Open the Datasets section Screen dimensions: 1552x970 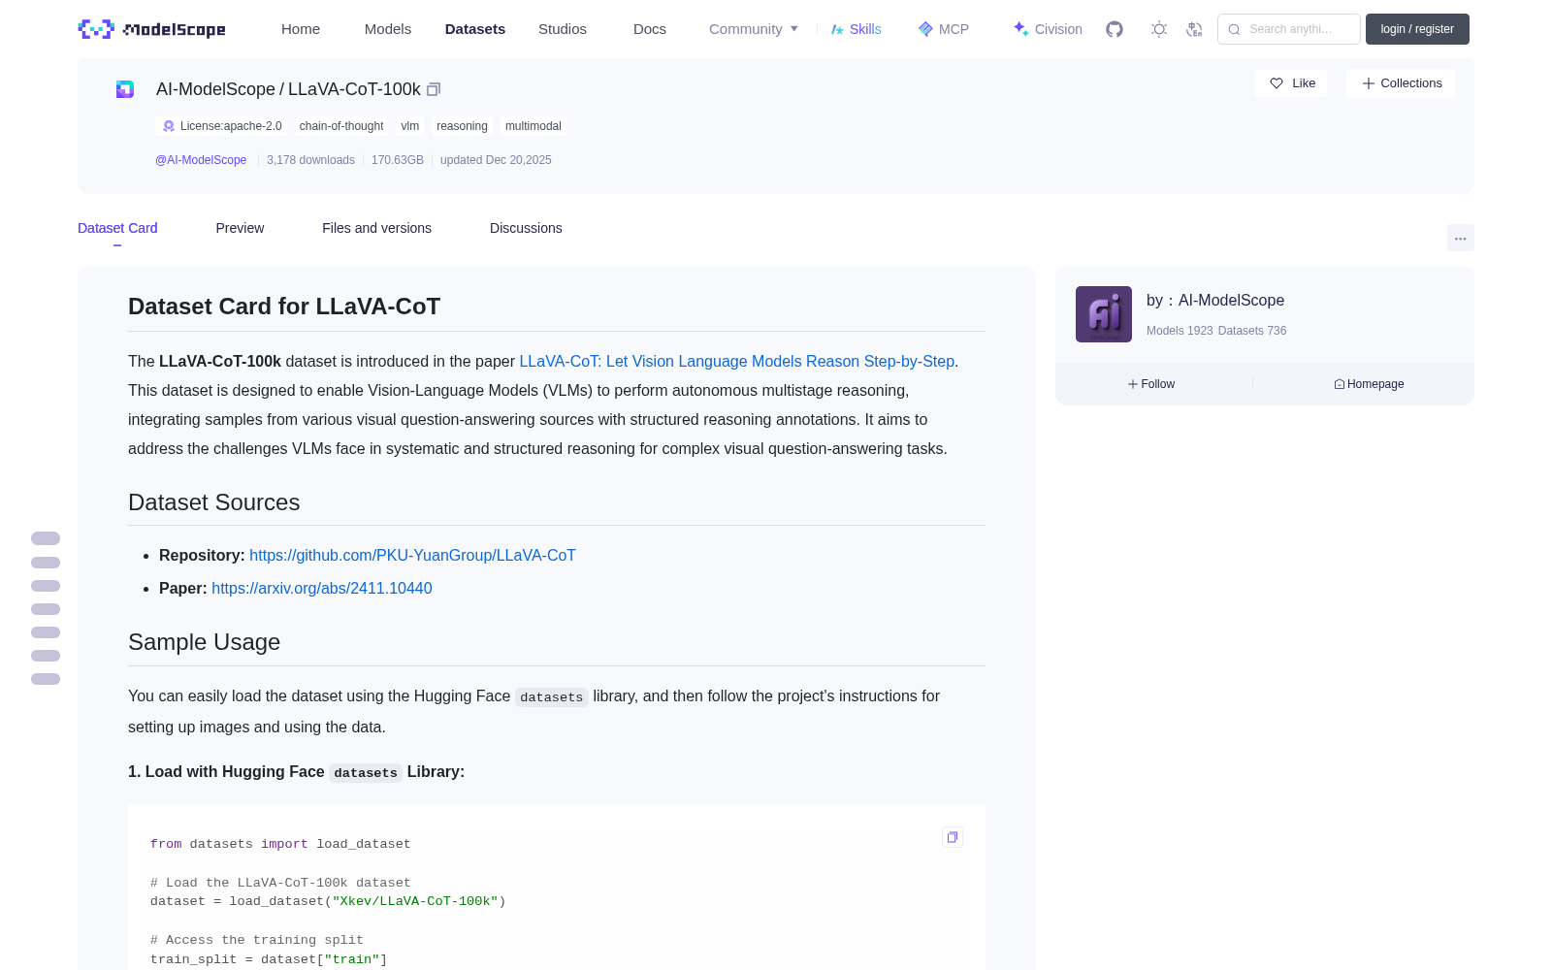tap(475, 29)
